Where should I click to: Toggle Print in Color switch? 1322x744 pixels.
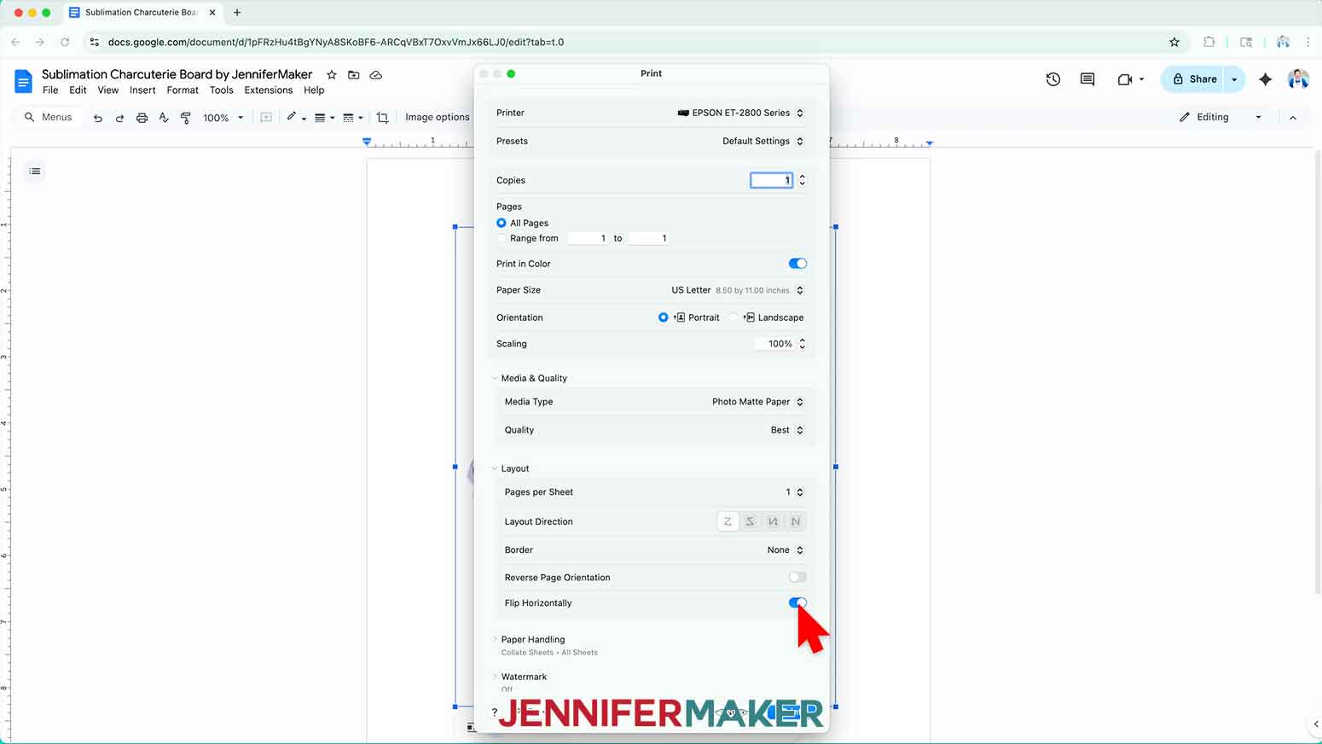point(797,264)
